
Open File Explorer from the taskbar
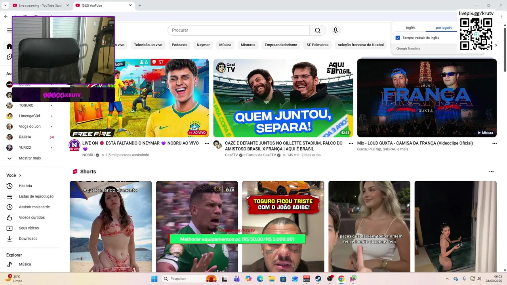tap(272, 279)
